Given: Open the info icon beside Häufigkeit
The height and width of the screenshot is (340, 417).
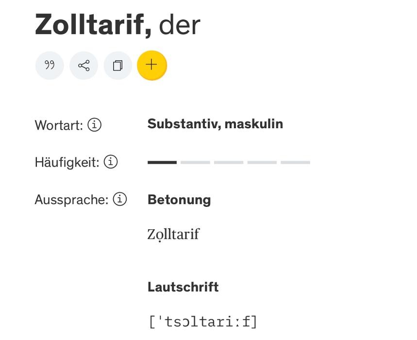Looking at the screenshot, I should click(x=111, y=162).
